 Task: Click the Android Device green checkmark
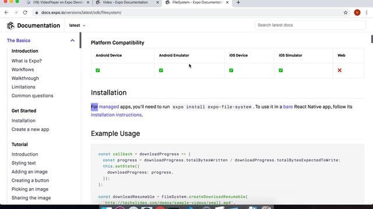click(98, 70)
